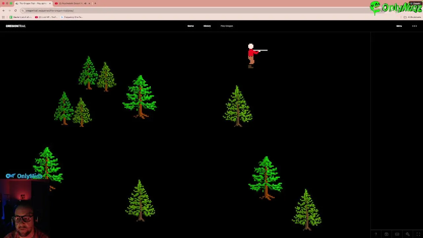Open the Frequency One bookmark

coord(72,17)
